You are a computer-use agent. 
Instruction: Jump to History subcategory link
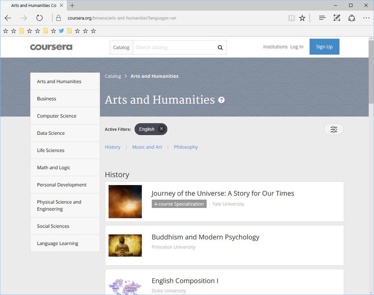[112, 147]
